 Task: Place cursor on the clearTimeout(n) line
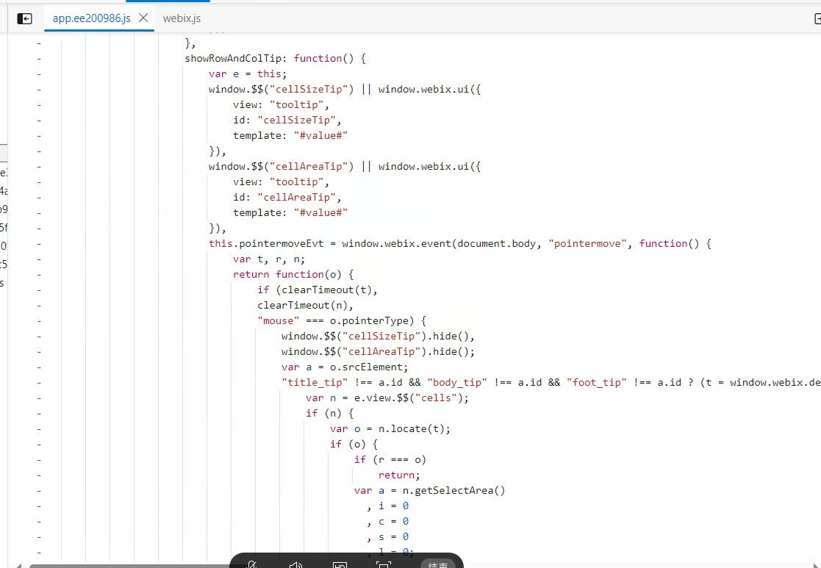pyautogui.click(x=305, y=305)
